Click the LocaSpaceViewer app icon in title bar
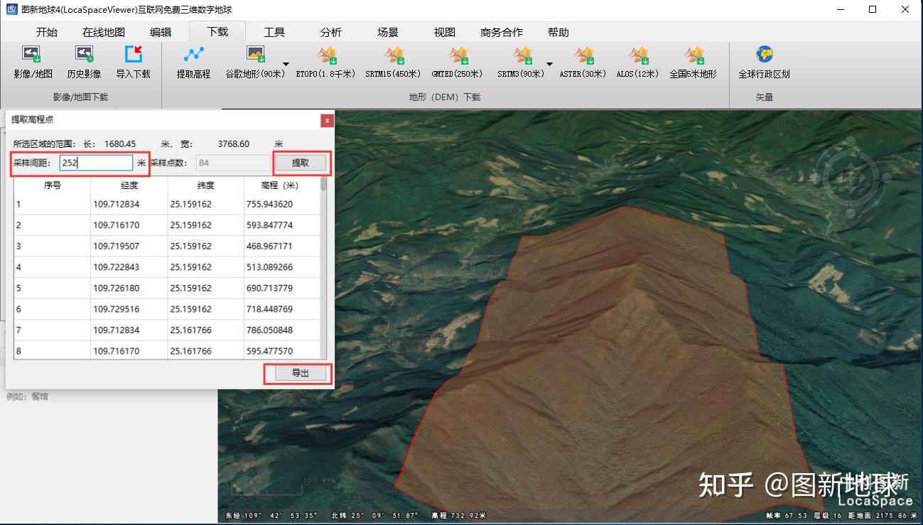 coord(12,10)
